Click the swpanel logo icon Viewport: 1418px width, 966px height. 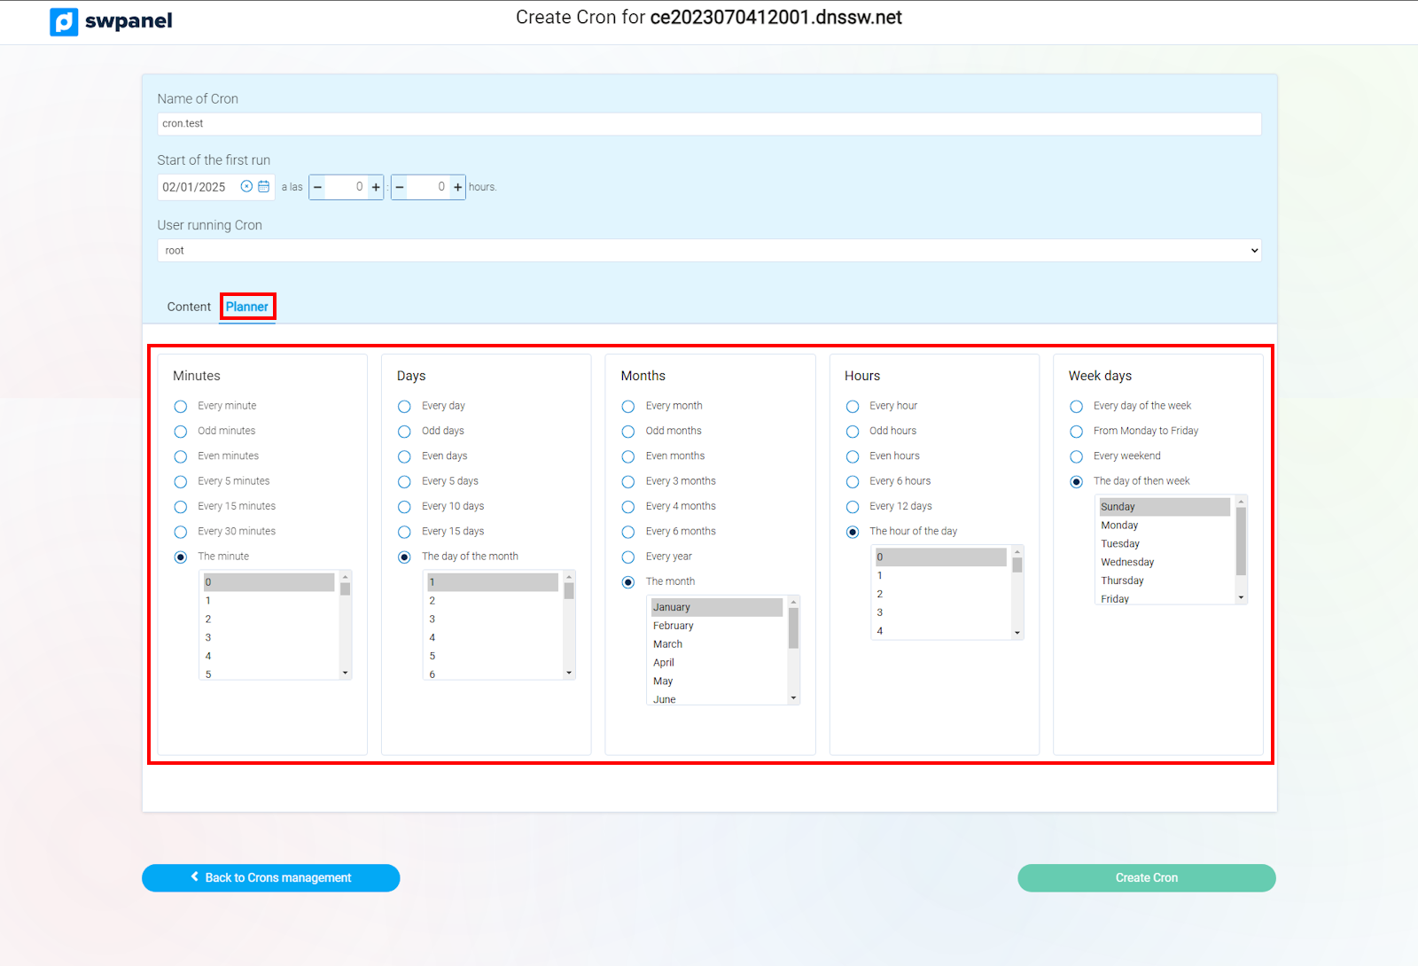[64, 21]
